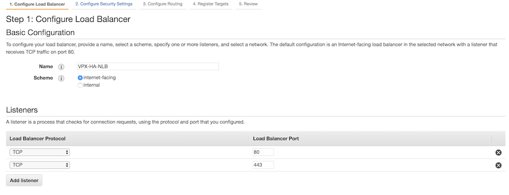The width and height of the screenshot is (509, 195).
Task: Click the Scheme field label
Action: coord(43,78)
